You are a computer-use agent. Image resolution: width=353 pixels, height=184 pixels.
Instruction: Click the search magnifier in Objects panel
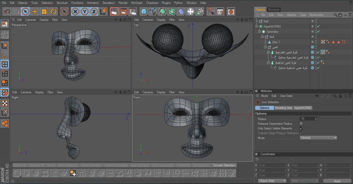336,15
